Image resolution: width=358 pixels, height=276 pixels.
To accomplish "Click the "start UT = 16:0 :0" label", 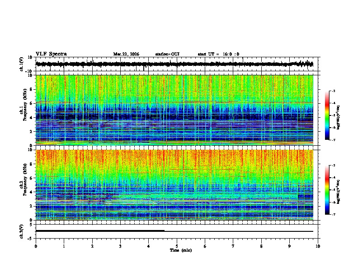I will 218,54.
